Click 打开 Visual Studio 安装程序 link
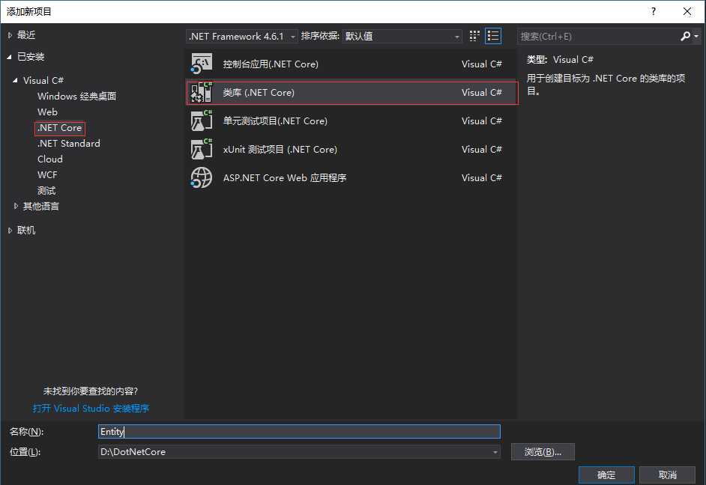This screenshot has width=706, height=485. click(91, 408)
